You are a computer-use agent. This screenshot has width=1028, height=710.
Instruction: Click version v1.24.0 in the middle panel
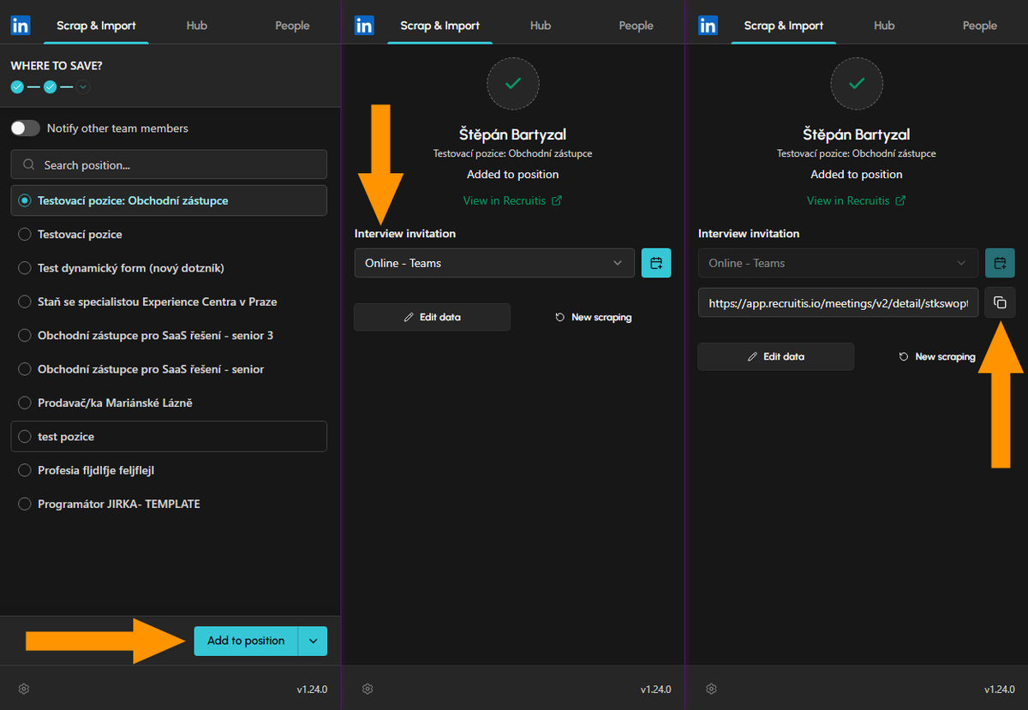click(655, 689)
